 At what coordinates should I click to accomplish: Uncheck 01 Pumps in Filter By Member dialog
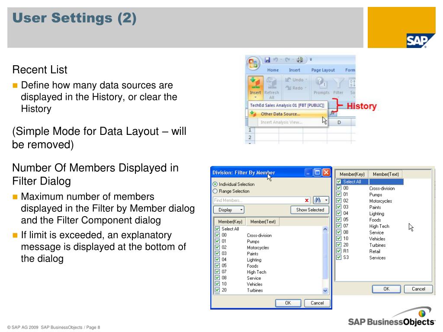[x=217, y=241]
